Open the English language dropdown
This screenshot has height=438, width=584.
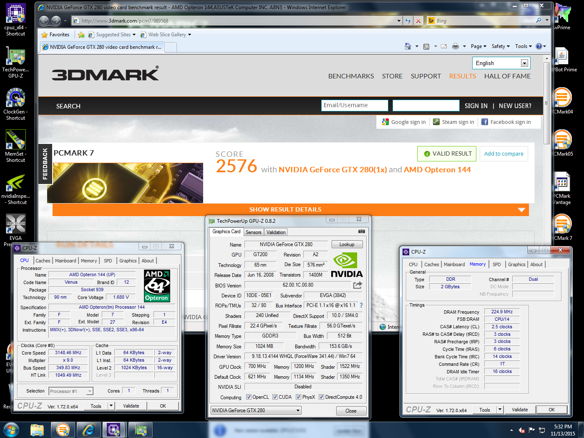[501, 63]
